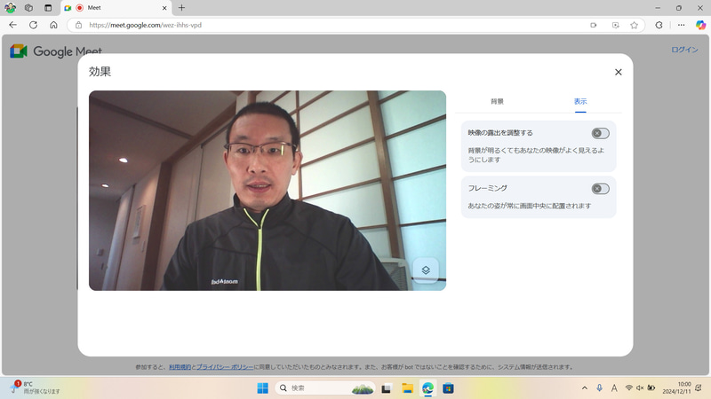
Task: Click the camera in-use icon in address bar
Action: [x=593, y=25]
